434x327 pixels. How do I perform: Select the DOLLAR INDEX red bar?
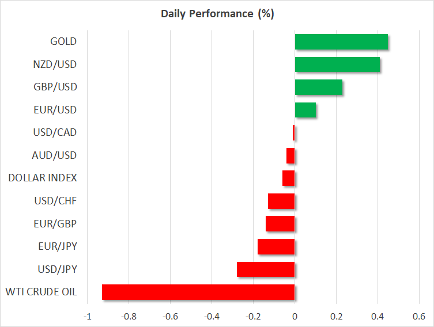coord(289,178)
